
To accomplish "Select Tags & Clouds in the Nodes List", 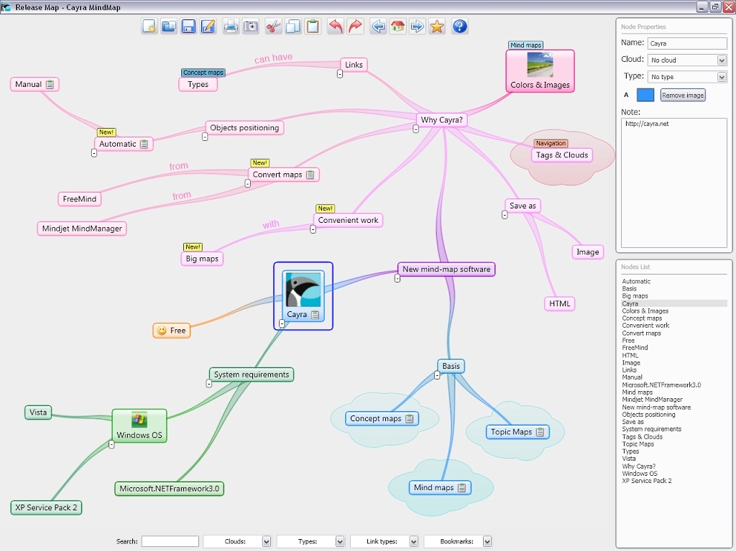I will tap(642, 436).
